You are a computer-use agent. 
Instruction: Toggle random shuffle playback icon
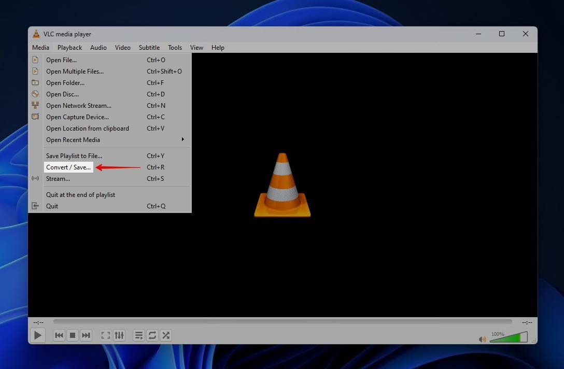[x=166, y=335]
